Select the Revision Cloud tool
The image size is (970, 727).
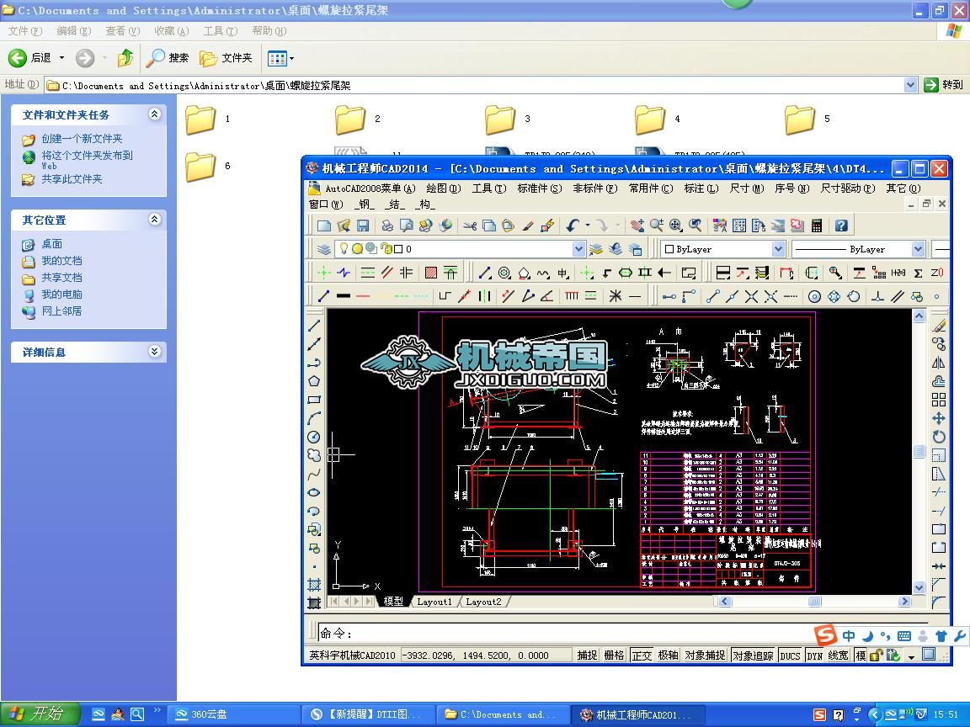pos(314,455)
